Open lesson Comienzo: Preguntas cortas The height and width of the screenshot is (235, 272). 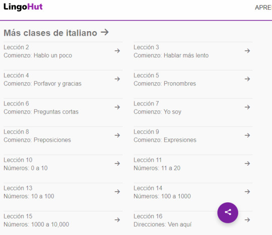point(41,112)
